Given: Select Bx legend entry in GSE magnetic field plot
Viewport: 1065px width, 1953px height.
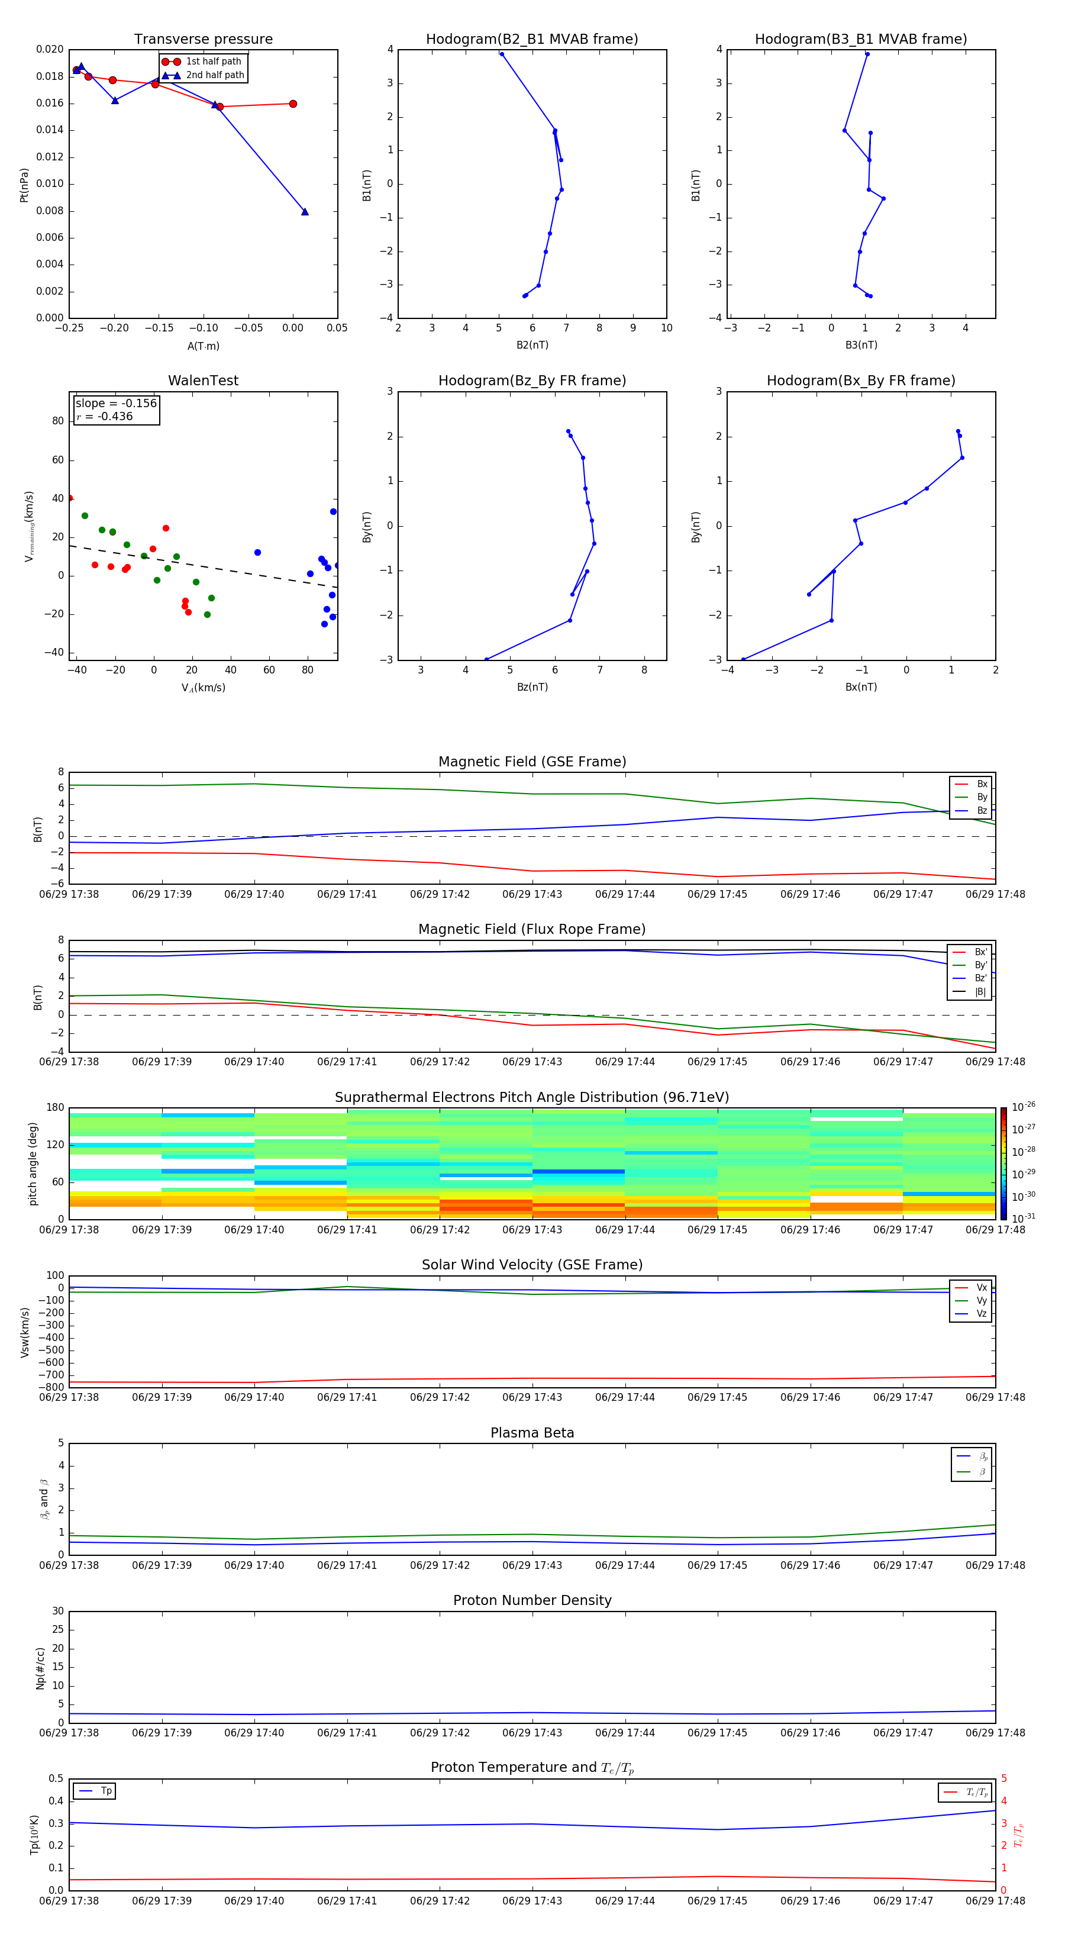Looking at the screenshot, I should tap(971, 784).
